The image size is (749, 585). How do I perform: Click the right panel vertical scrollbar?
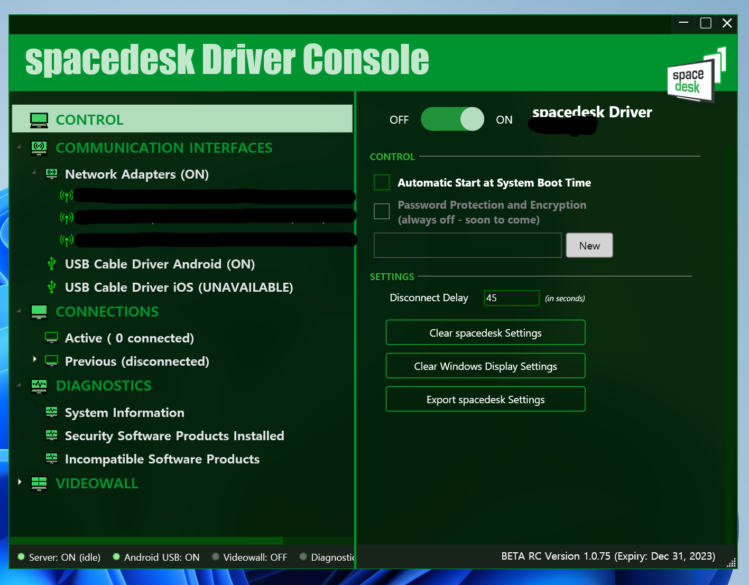(730, 343)
